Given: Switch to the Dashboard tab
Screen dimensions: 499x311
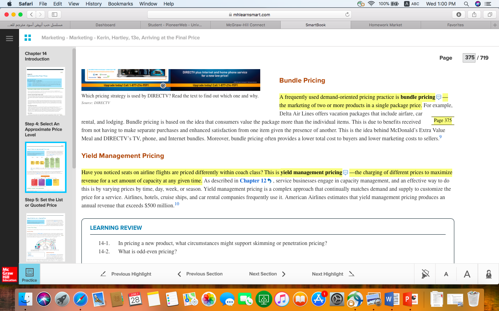Looking at the screenshot, I should click(x=105, y=25).
